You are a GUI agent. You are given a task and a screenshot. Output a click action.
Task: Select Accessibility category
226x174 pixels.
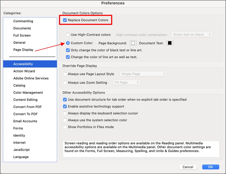pyautogui.click(x=30, y=64)
